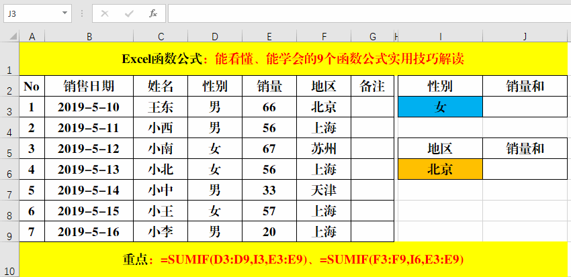Select column I header
Image resolution: width=571 pixels, height=277 pixels.
pyautogui.click(x=441, y=36)
